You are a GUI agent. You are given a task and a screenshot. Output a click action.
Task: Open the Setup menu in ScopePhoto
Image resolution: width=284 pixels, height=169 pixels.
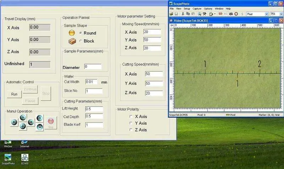[187, 9]
